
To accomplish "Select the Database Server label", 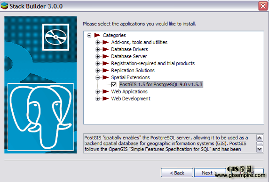I will [129, 56].
